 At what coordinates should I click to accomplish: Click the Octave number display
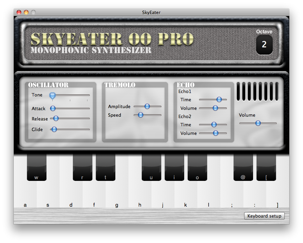[264, 45]
